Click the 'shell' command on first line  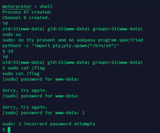click(46, 6)
